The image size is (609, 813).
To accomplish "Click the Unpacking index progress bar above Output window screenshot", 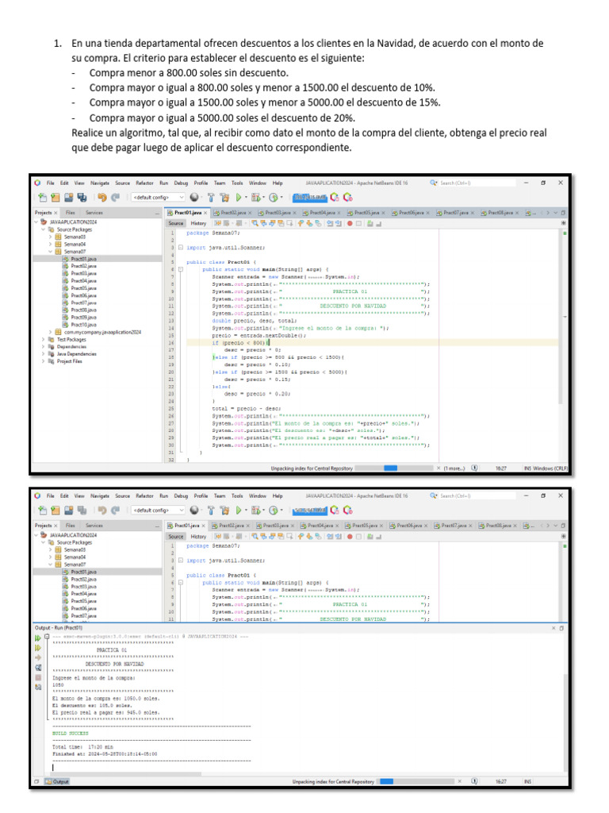I will tap(393, 468).
